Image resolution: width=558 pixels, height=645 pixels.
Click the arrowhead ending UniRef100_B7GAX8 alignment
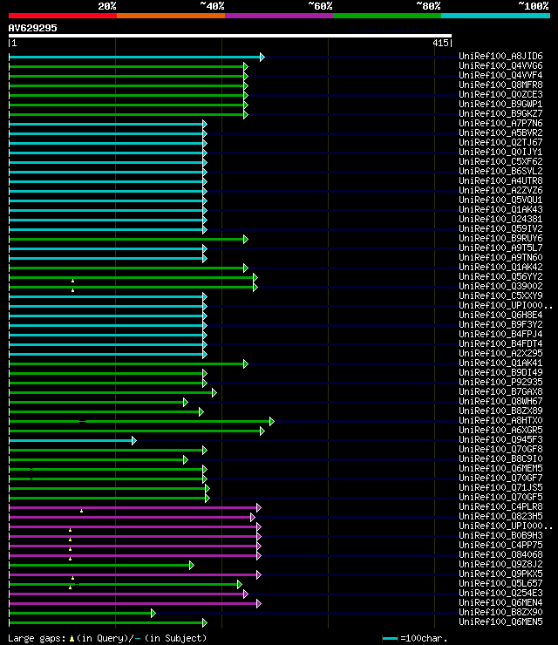tap(214, 393)
